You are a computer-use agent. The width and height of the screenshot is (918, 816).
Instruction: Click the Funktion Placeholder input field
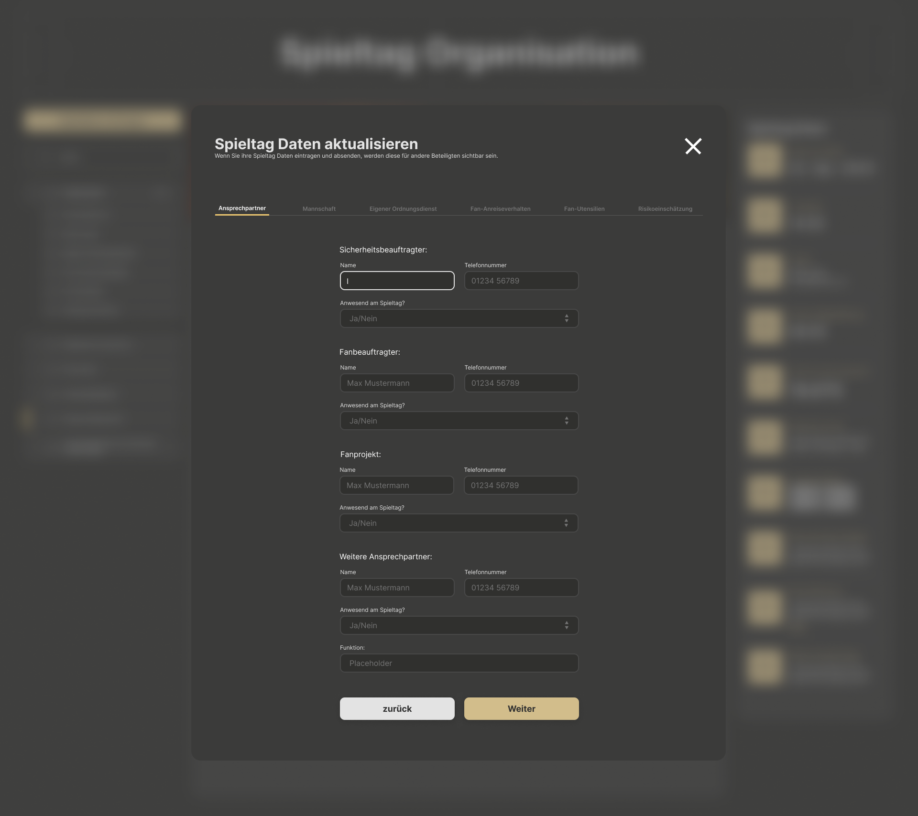tap(459, 663)
